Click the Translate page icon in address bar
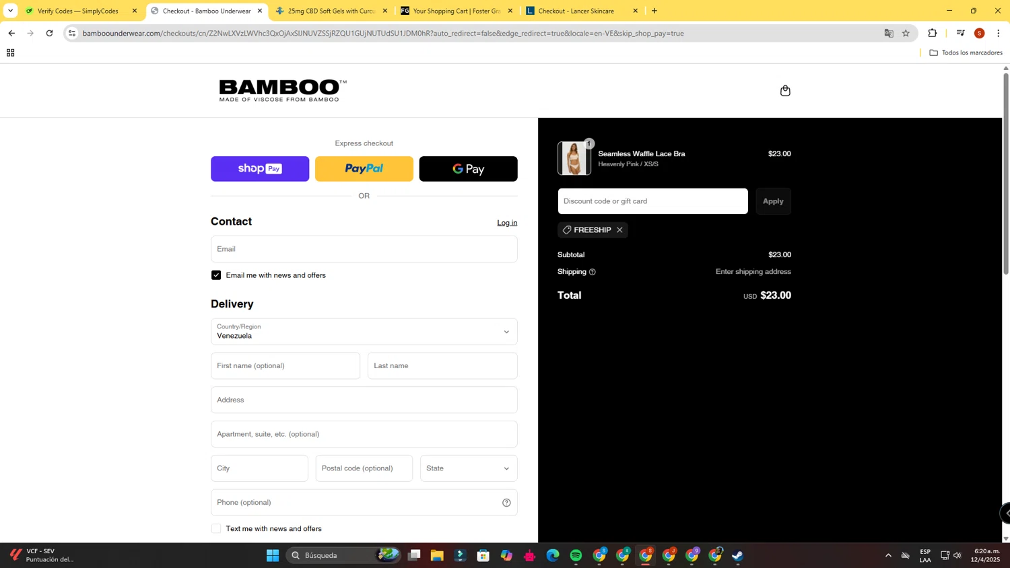Image resolution: width=1010 pixels, height=568 pixels. click(x=889, y=33)
